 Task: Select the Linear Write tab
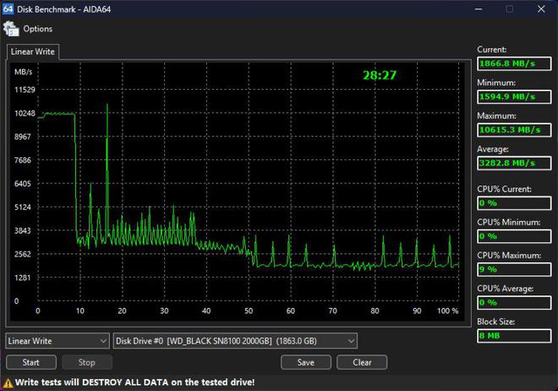[33, 52]
